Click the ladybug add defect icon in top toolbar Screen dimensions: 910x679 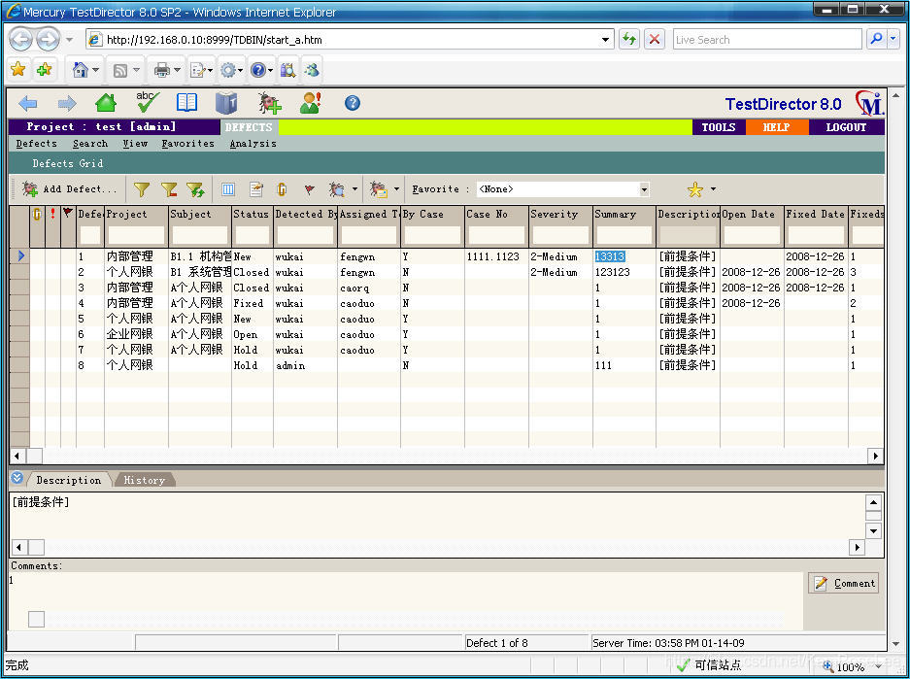[x=269, y=103]
